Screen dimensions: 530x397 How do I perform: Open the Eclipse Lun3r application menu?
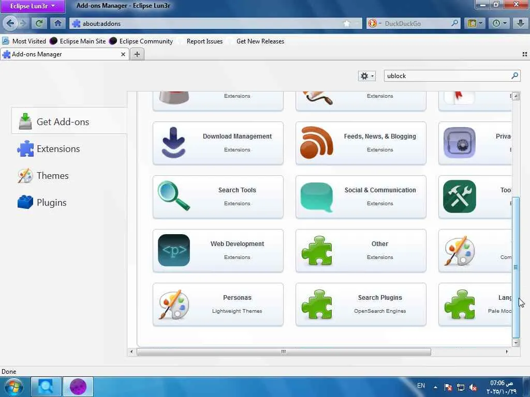click(33, 6)
